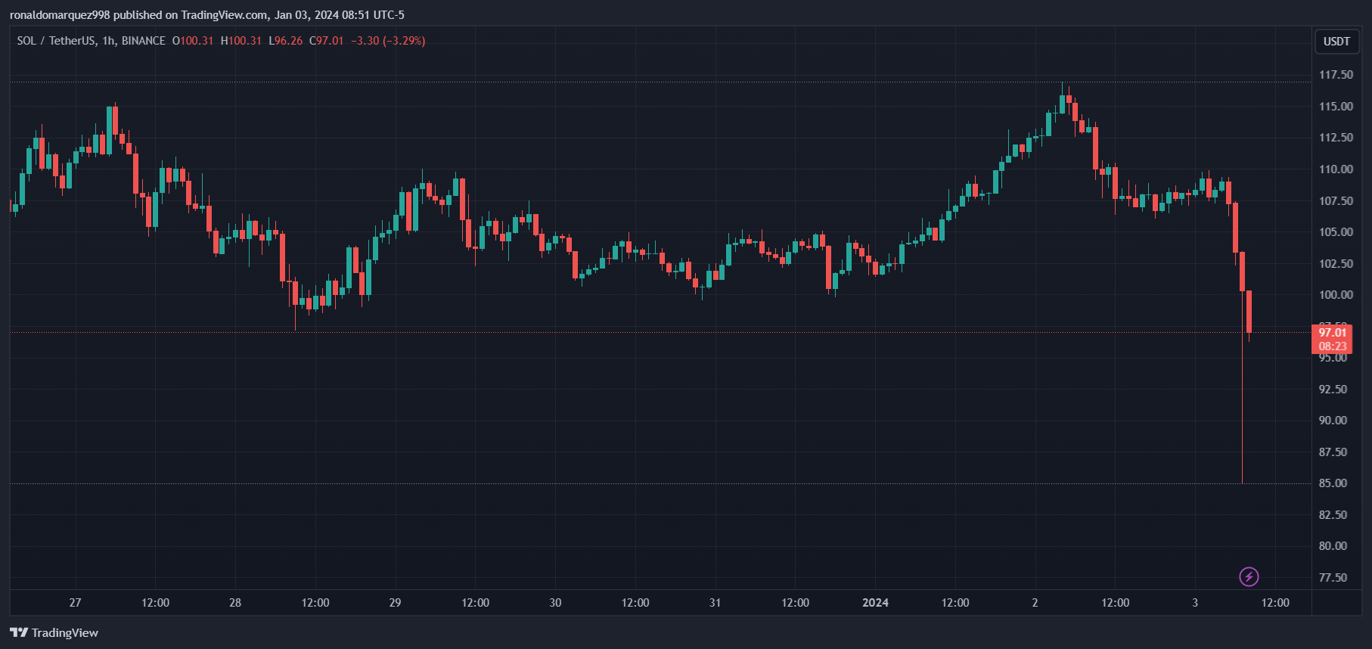The height and width of the screenshot is (649, 1372).
Task: Click the 2 date label on time axis
Action: (1035, 603)
